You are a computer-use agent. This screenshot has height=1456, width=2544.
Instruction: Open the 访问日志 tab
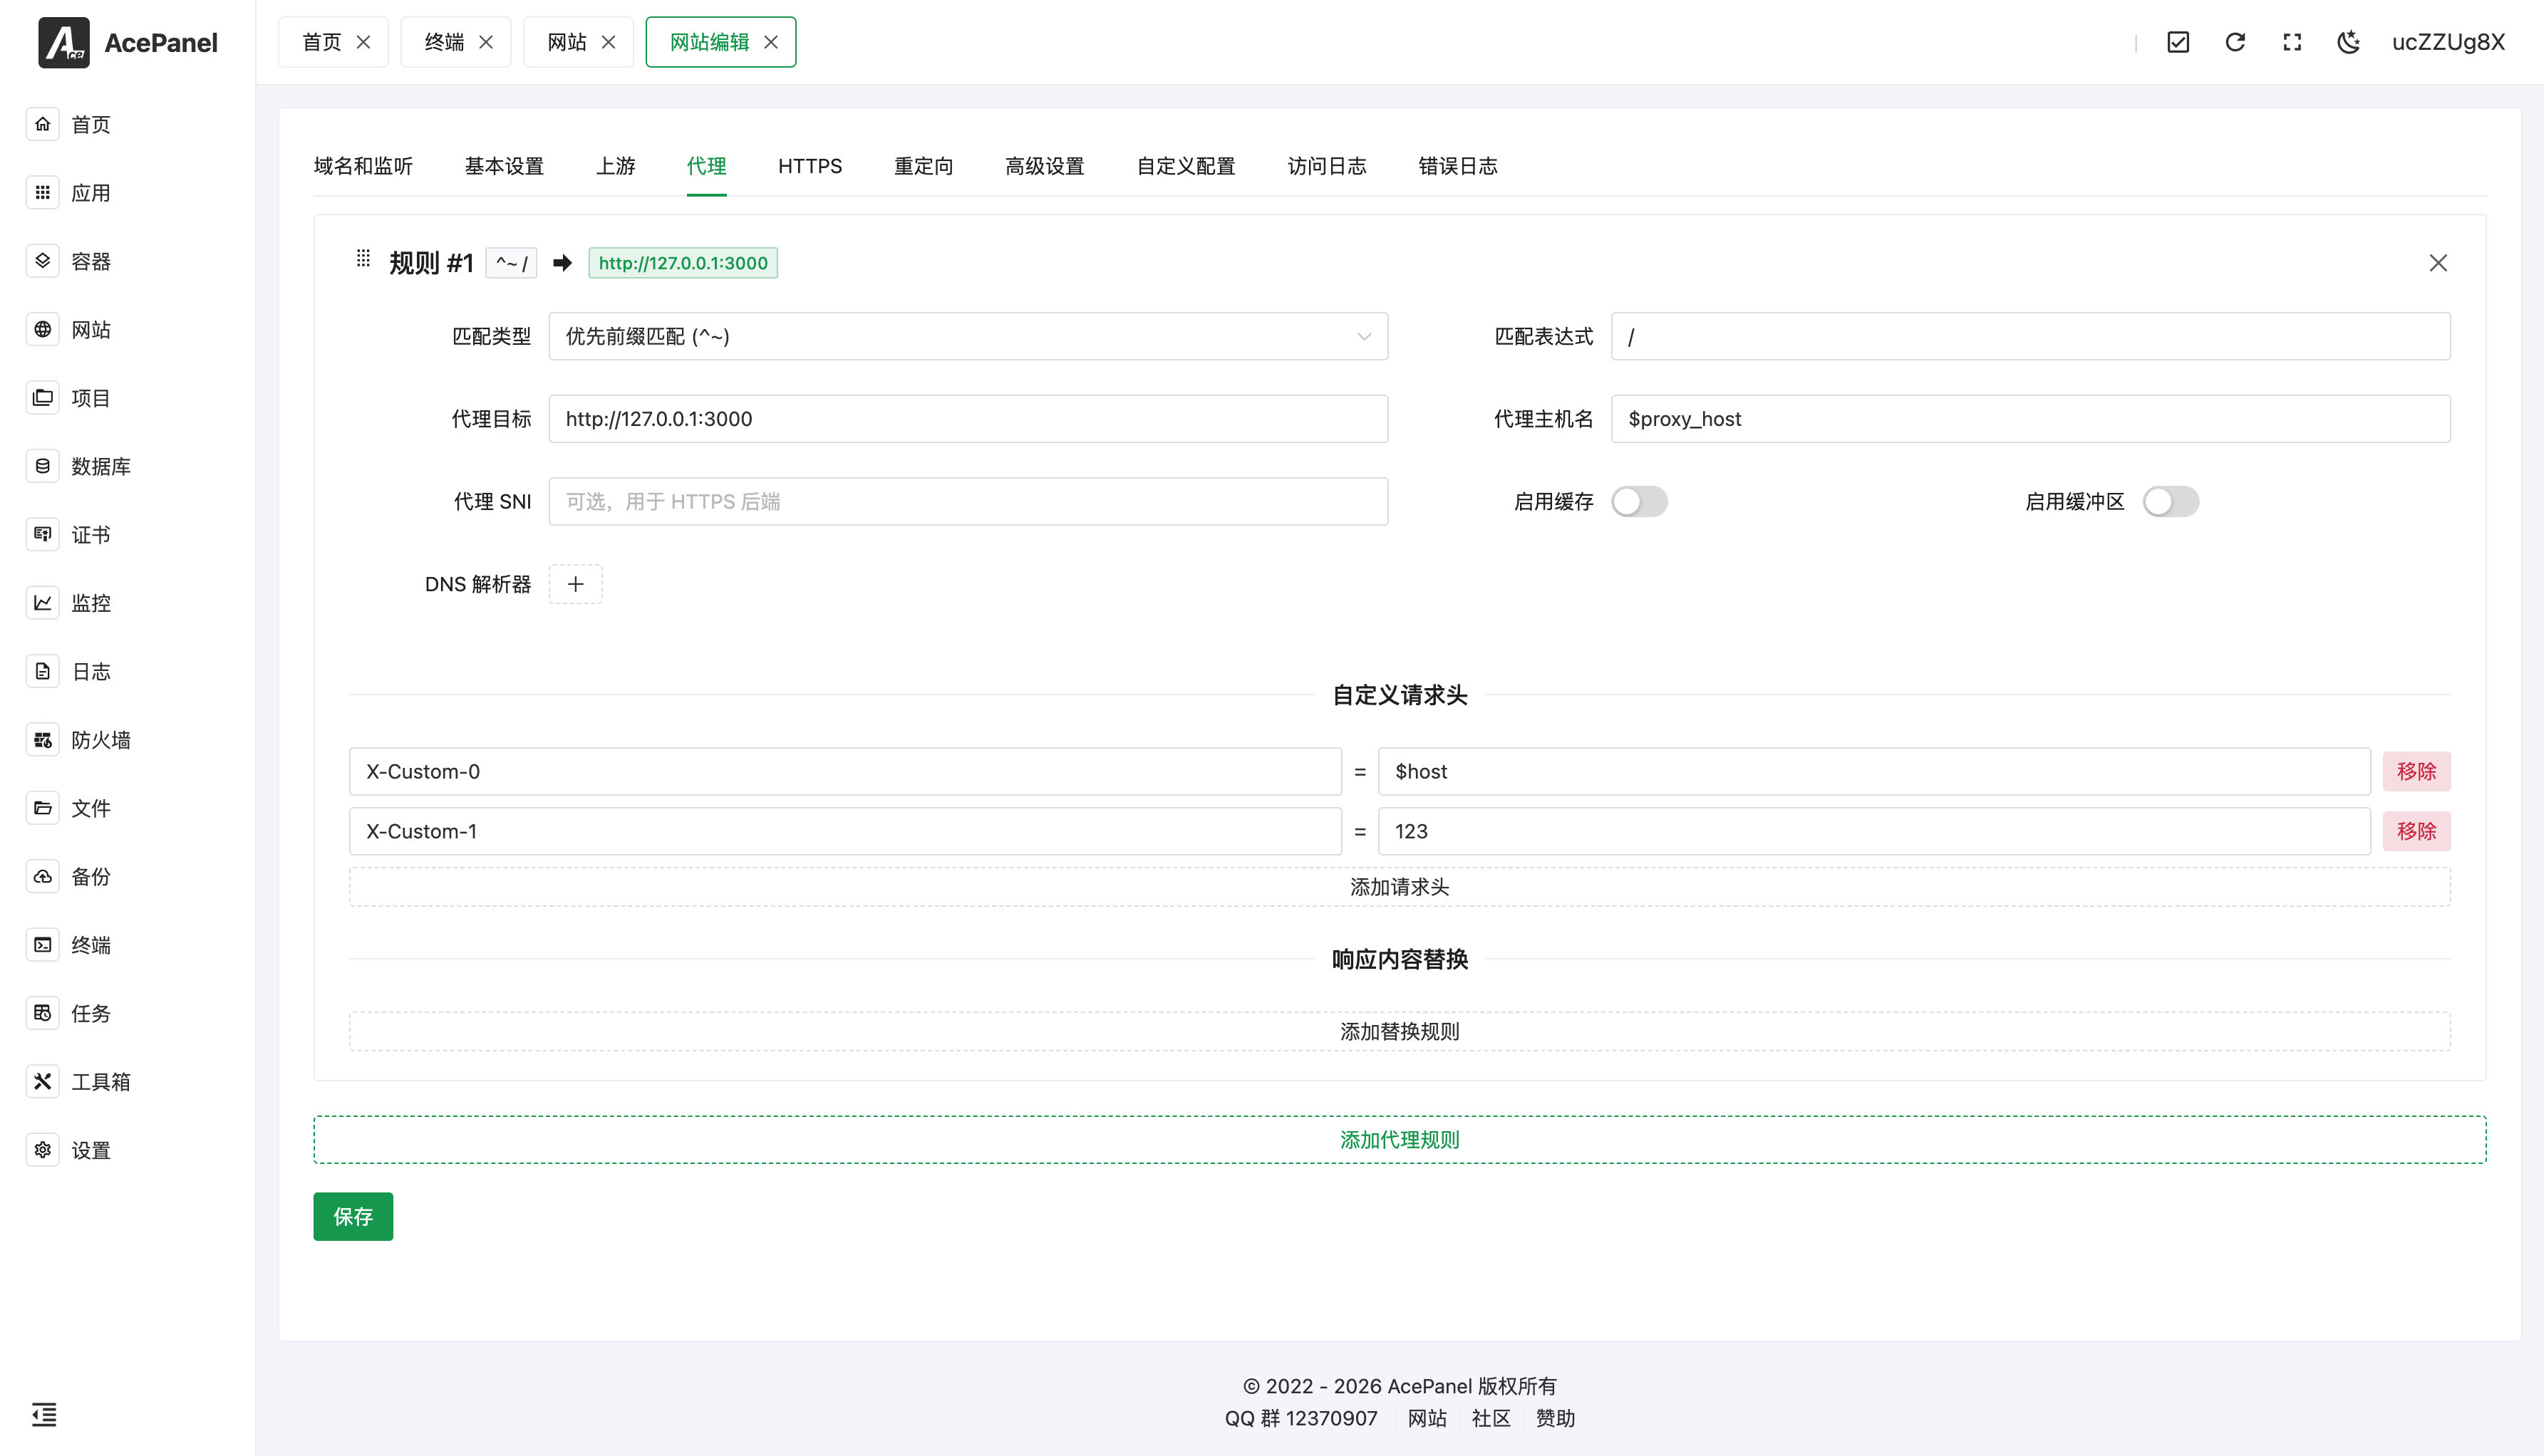coord(1327,166)
